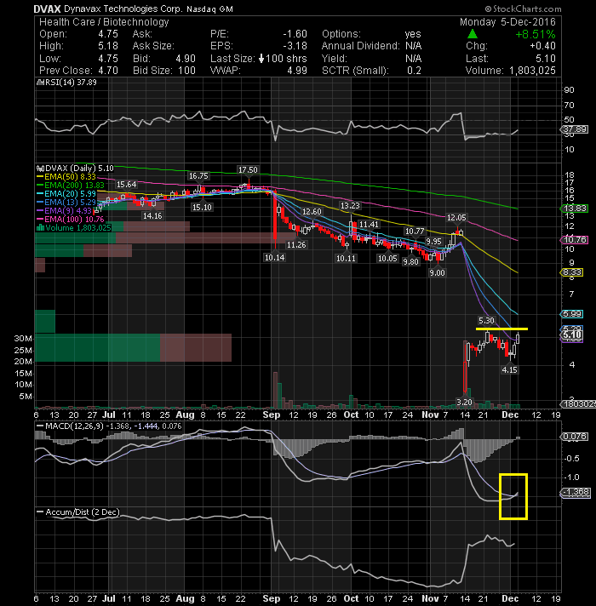The width and height of the screenshot is (596, 606).
Task: Click the 9.00 price low label
Action: [437, 273]
